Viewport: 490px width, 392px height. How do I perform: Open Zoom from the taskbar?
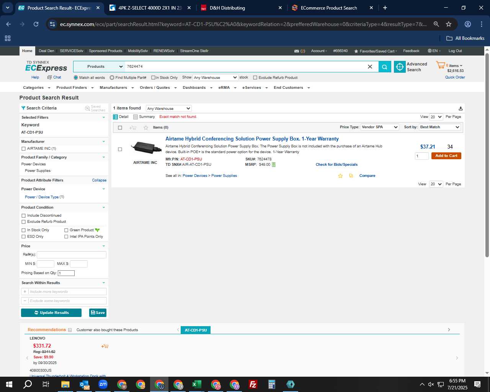click(103, 384)
